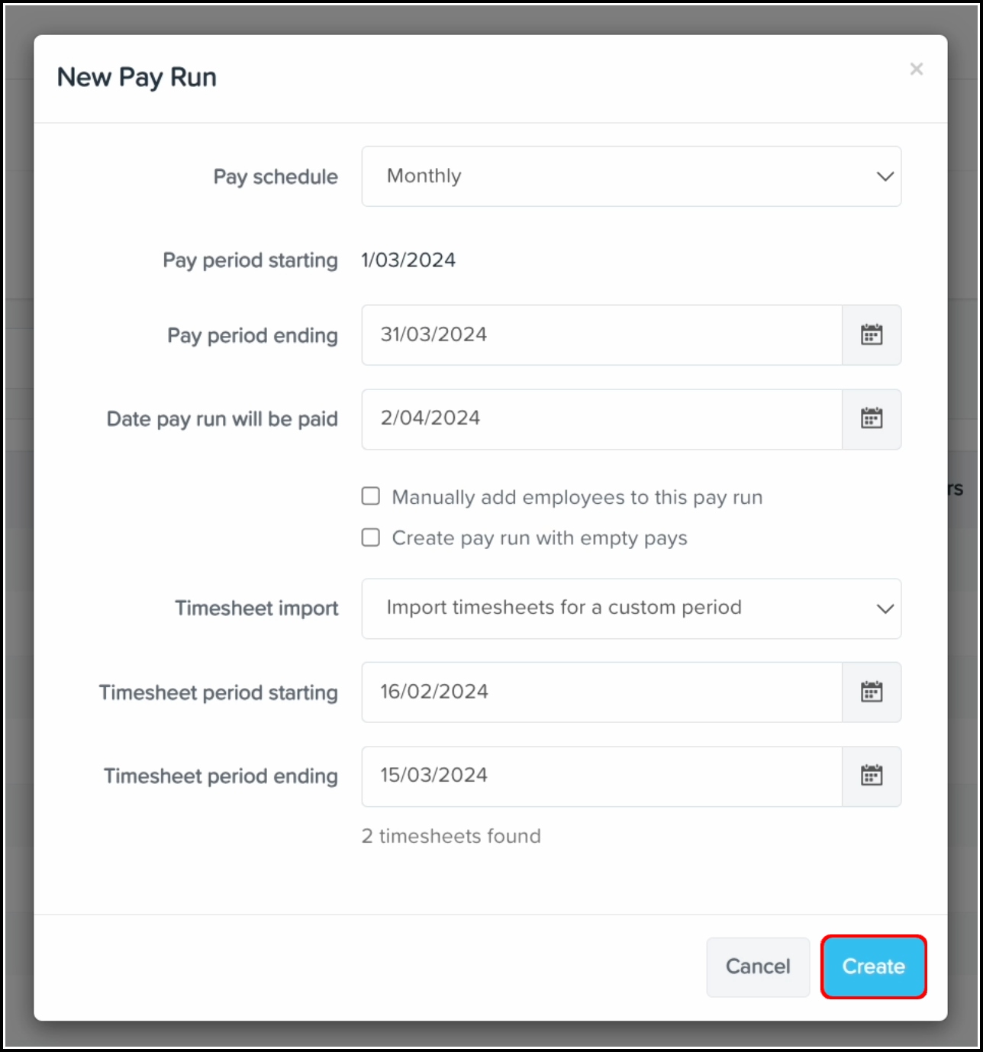Focus the Date pay run will be paid field
The width and height of the screenshot is (983, 1052).
coord(601,419)
